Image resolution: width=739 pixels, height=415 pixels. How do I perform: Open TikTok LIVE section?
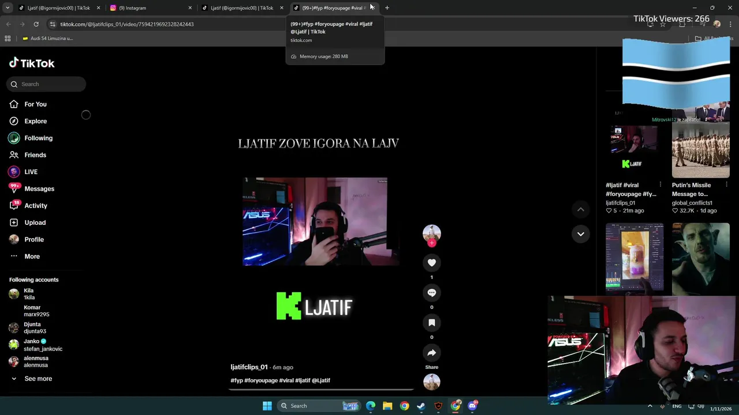click(x=31, y=172)
